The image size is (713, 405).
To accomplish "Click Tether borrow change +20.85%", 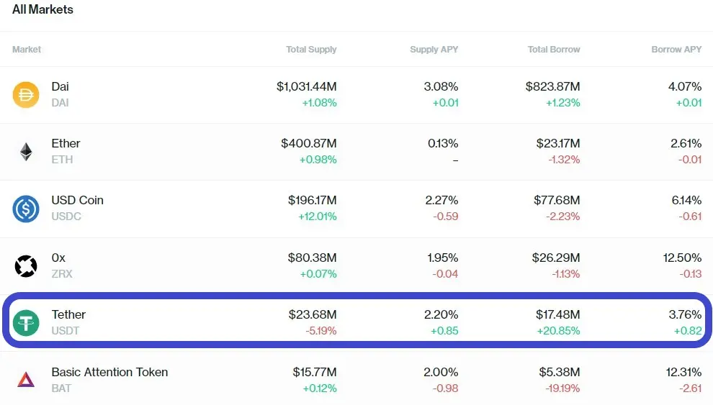I will coord(558,331).
